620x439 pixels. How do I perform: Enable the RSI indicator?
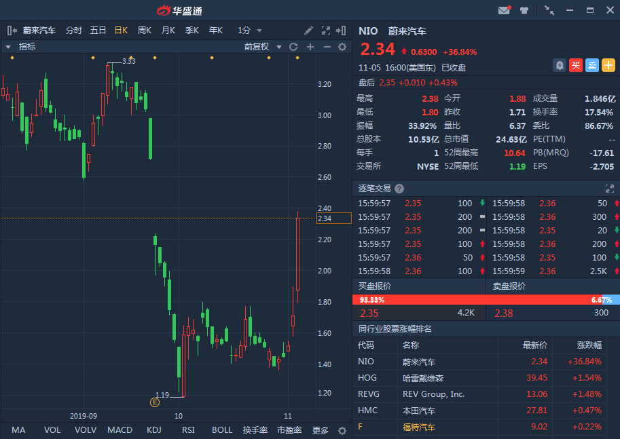(x=188, y=430)
